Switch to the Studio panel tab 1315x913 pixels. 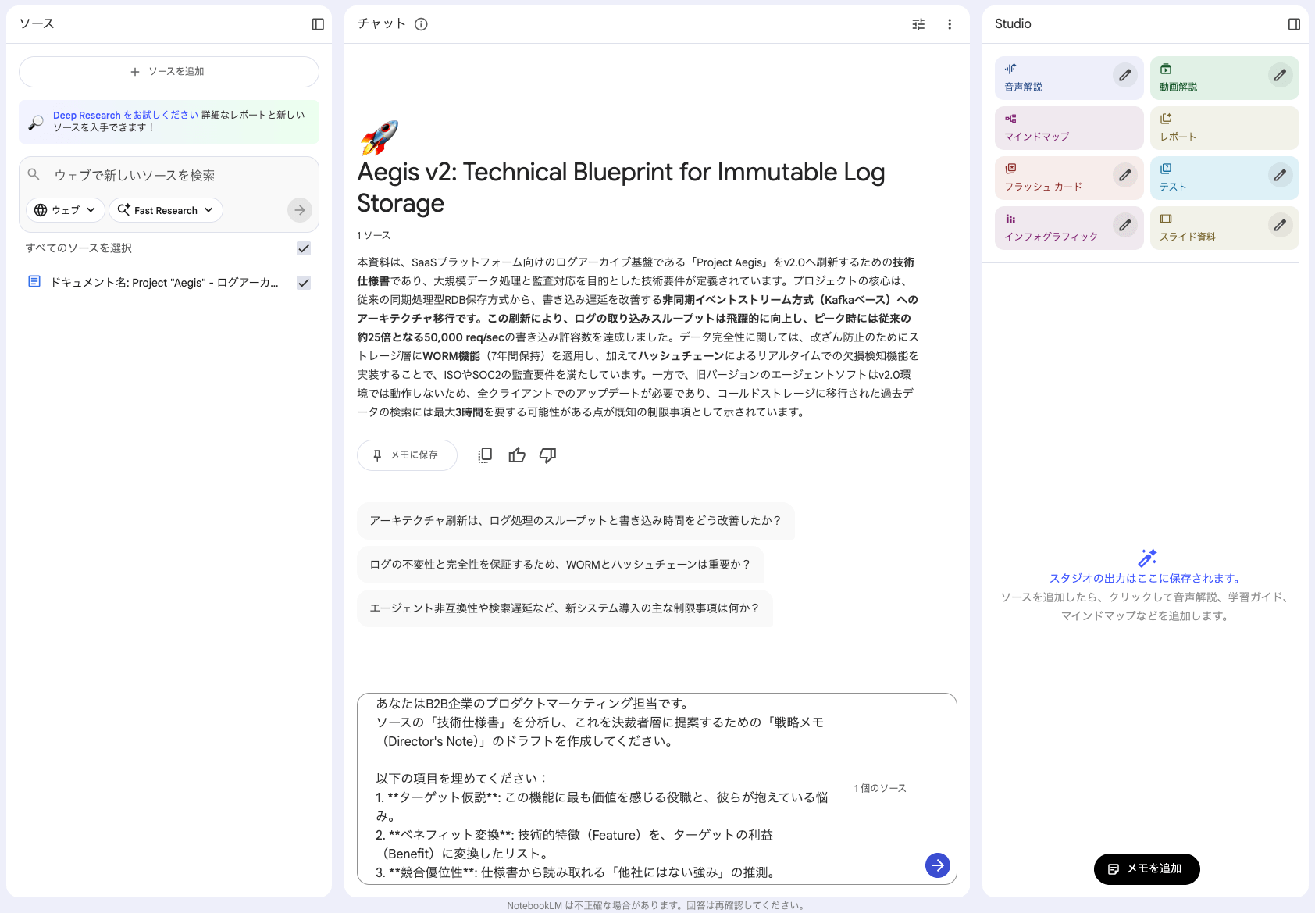click(x=1293, y=24)
